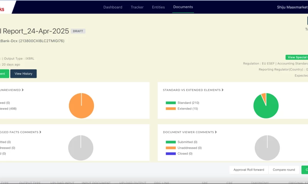Click the orange Unreviewed pie chart
308x184 pixels.
click(81, 105)
